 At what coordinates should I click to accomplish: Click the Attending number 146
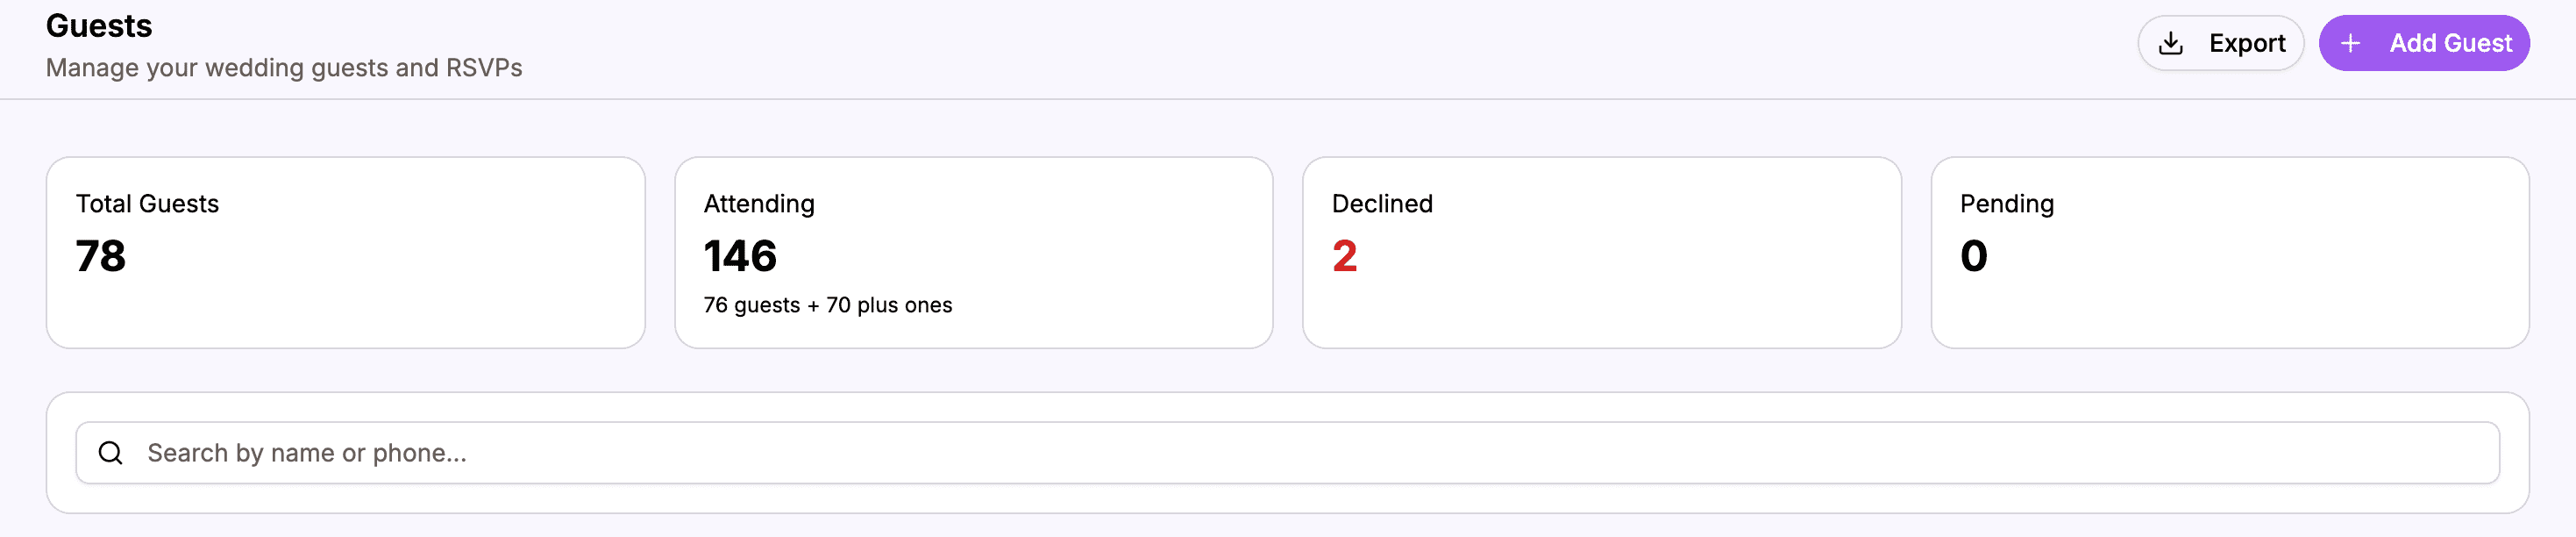tap(740, 257)
